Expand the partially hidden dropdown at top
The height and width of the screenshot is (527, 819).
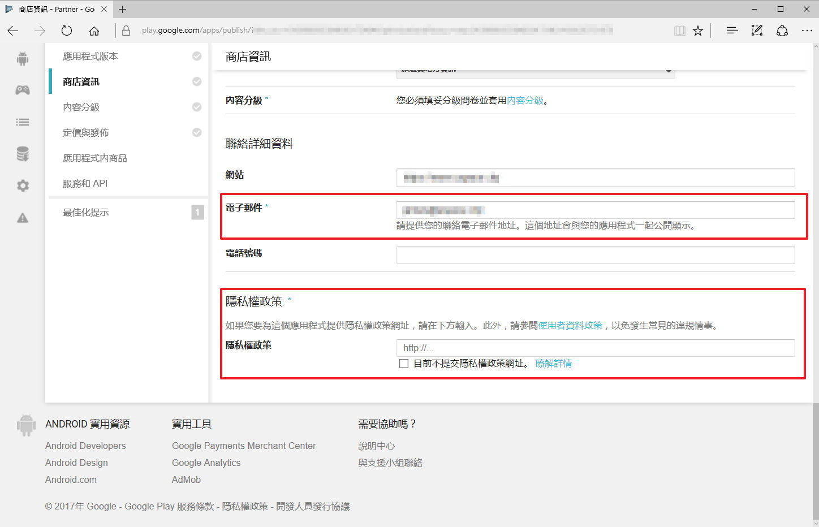point(536,73)
